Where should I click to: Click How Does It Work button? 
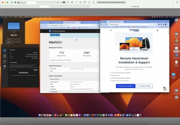click(144, 86)
